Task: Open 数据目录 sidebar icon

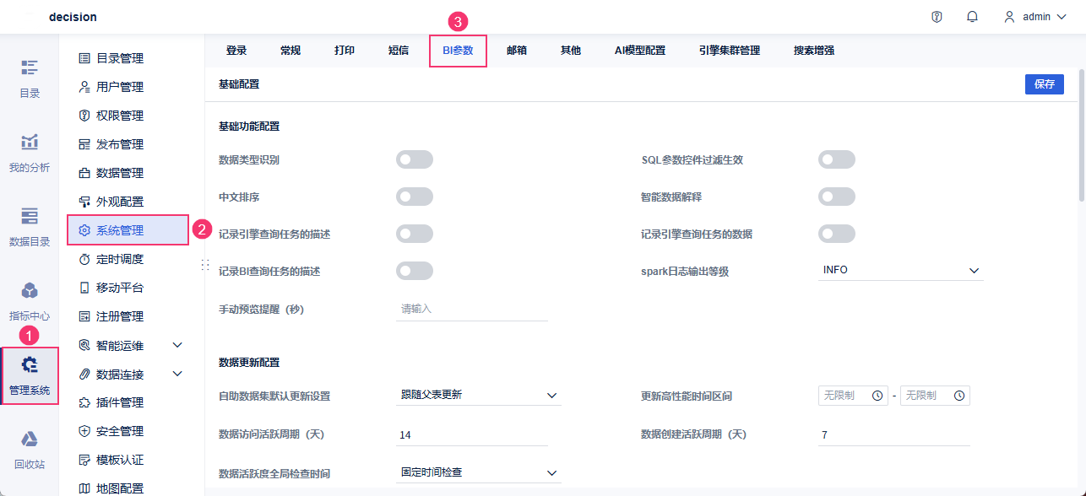Action: tap(30, 226)
